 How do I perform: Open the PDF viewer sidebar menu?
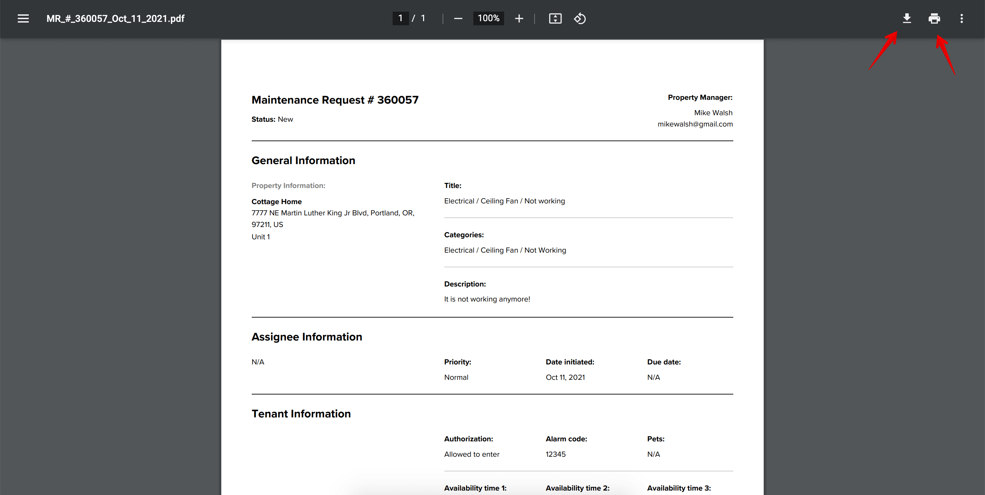[x=23, y=18]
